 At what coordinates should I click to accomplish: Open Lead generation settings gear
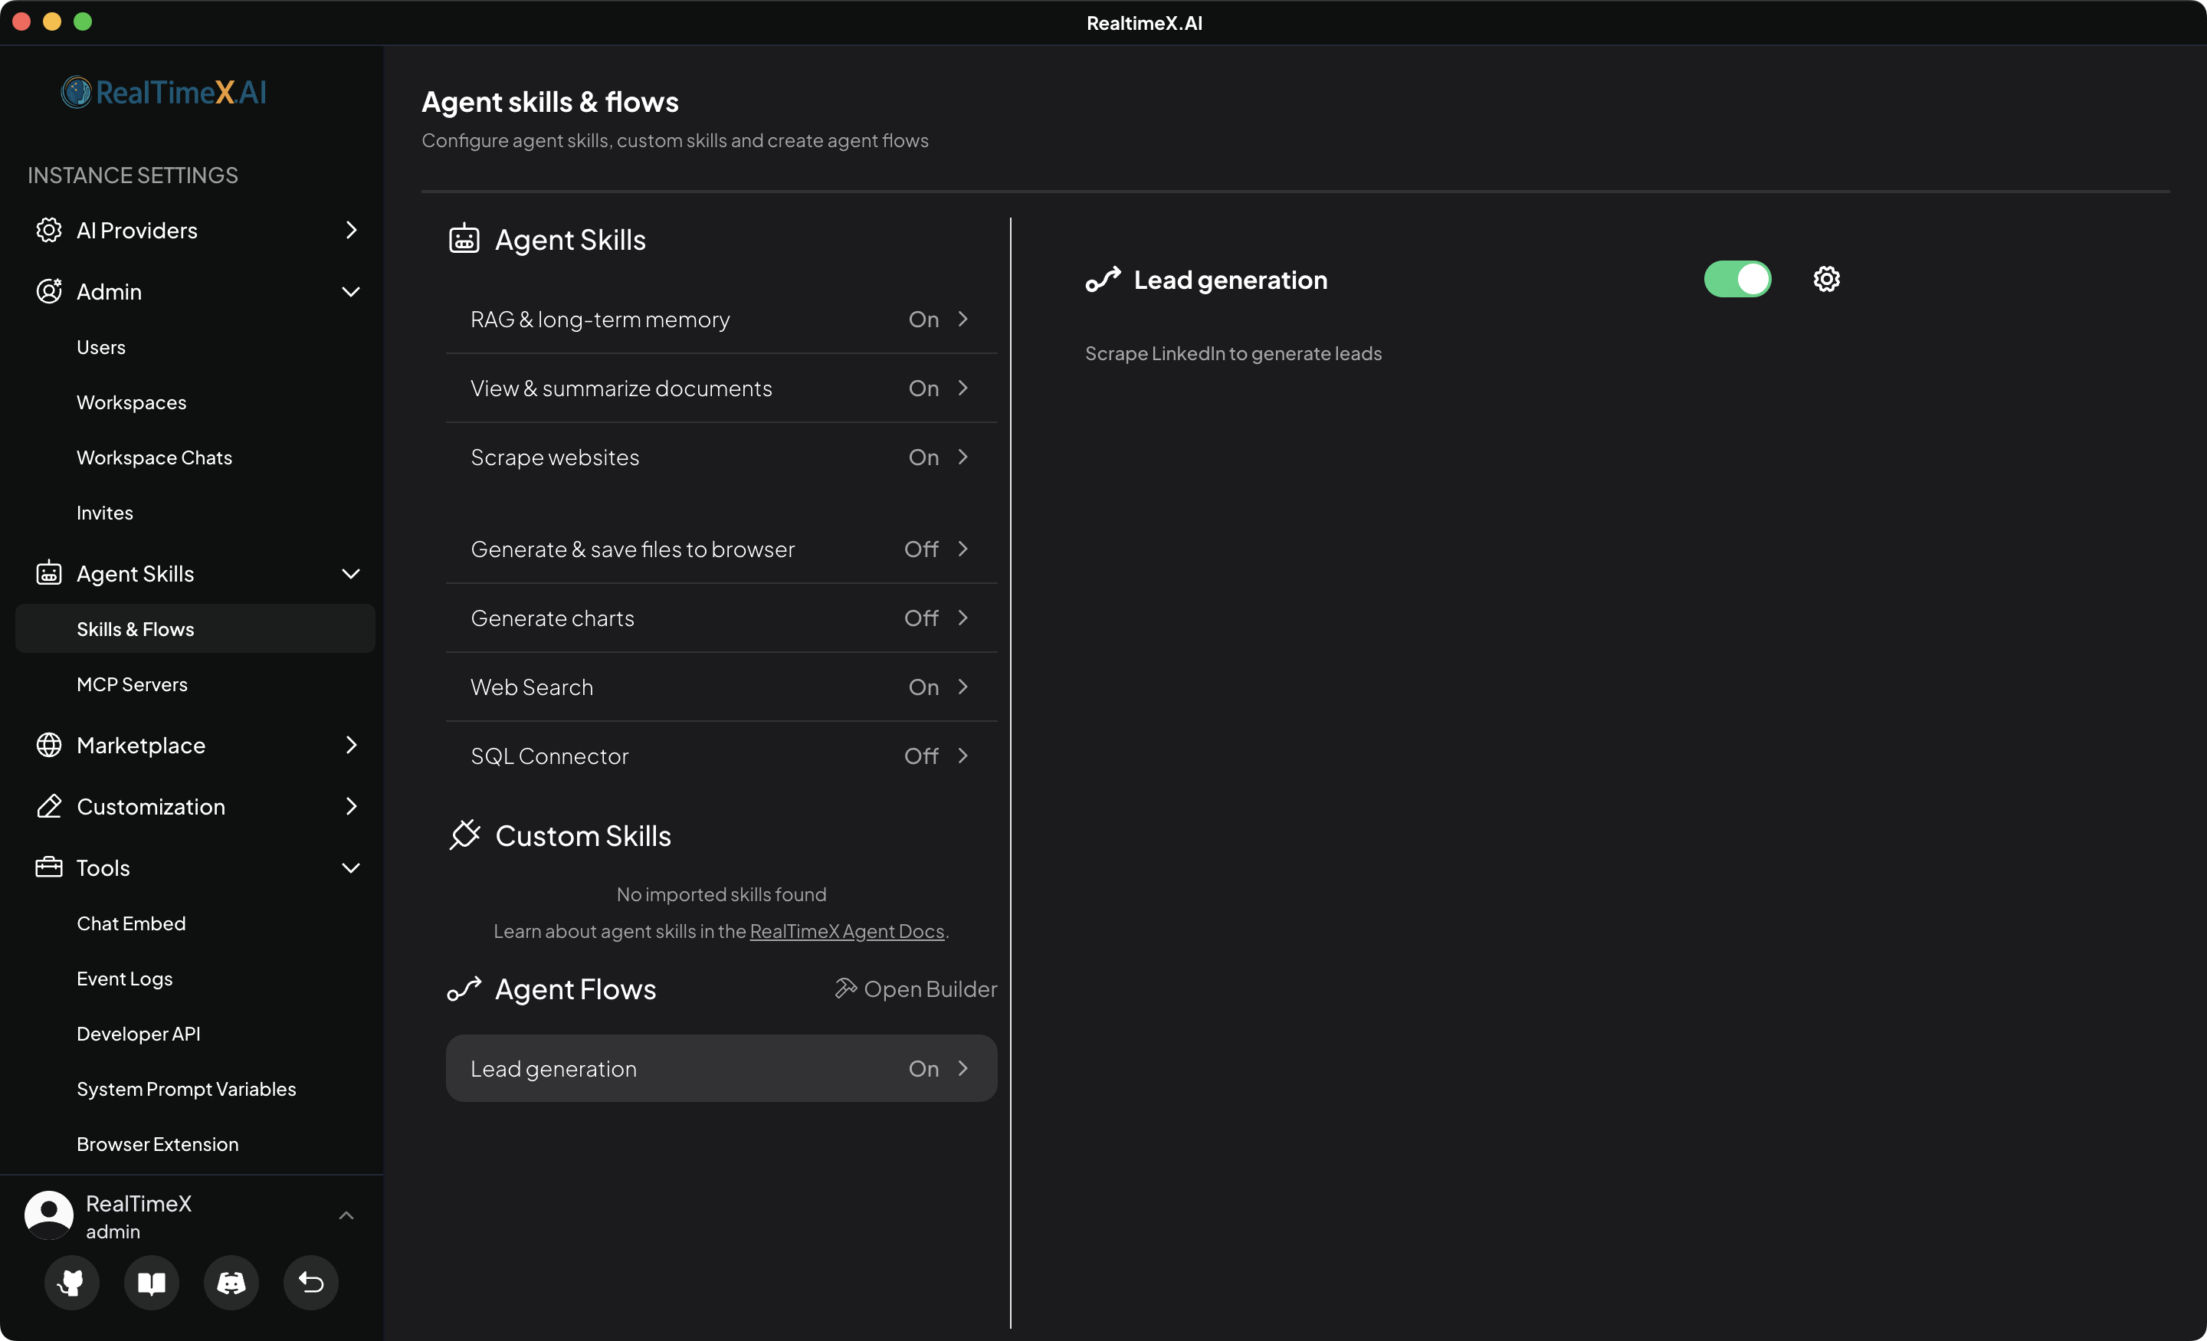pos(1826,279)
